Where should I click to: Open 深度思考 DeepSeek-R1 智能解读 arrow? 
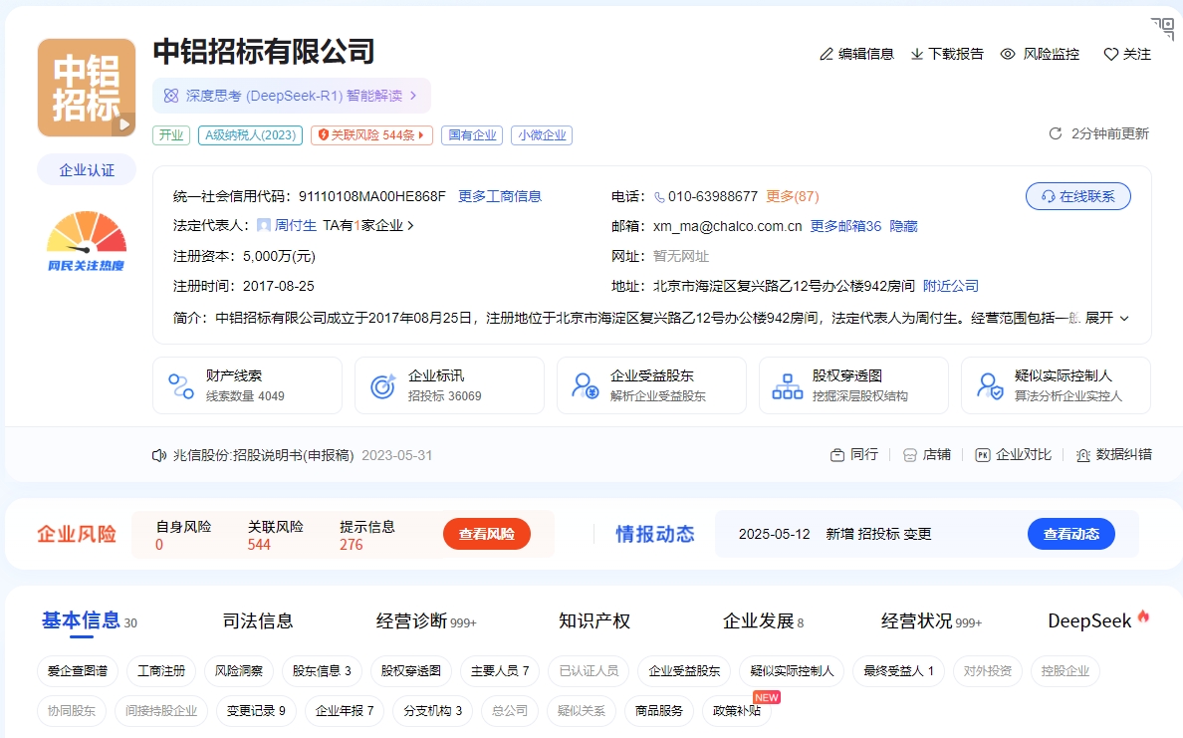click(412, 96)
